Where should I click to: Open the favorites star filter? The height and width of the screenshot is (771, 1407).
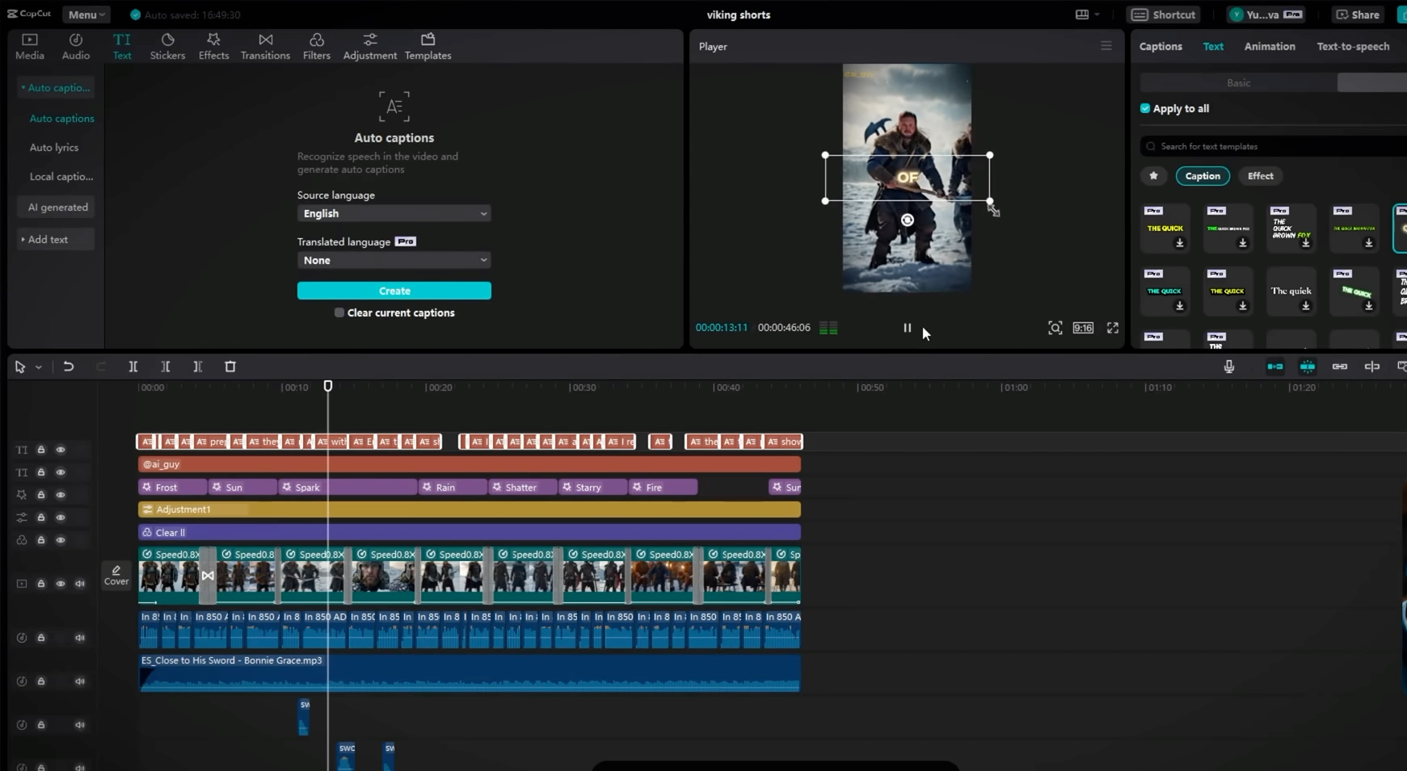(x=1153, y=176)
